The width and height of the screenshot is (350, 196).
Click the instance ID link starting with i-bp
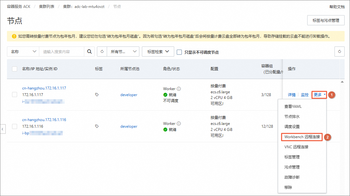42,133
